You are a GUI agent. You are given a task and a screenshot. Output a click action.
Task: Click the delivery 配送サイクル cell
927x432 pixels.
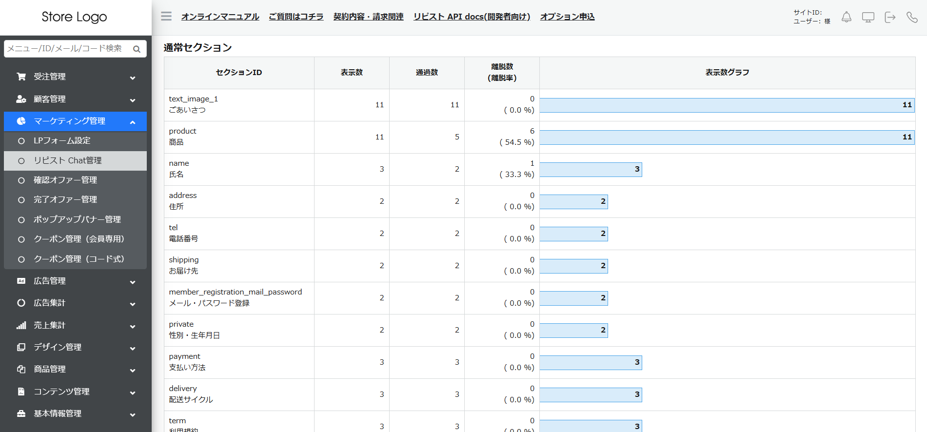tap(239, 394)
